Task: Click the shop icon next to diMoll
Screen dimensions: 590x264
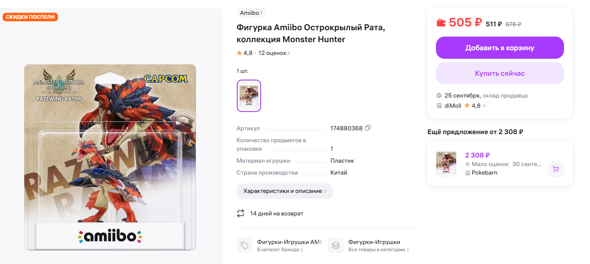Action: [439, 106]
